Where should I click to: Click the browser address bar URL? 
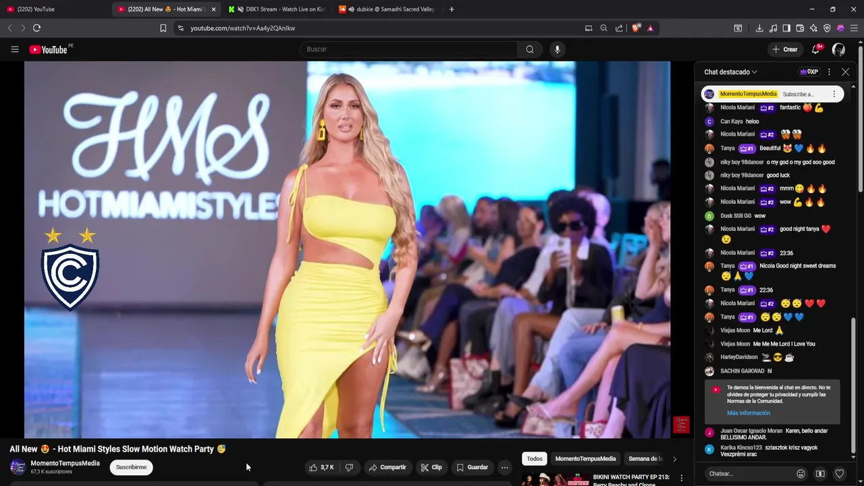click(x=242, y=28)
